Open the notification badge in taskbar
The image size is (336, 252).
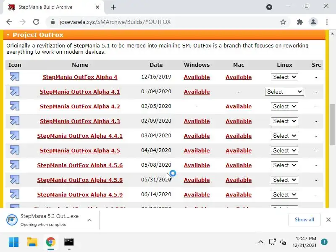coord(324,242)
